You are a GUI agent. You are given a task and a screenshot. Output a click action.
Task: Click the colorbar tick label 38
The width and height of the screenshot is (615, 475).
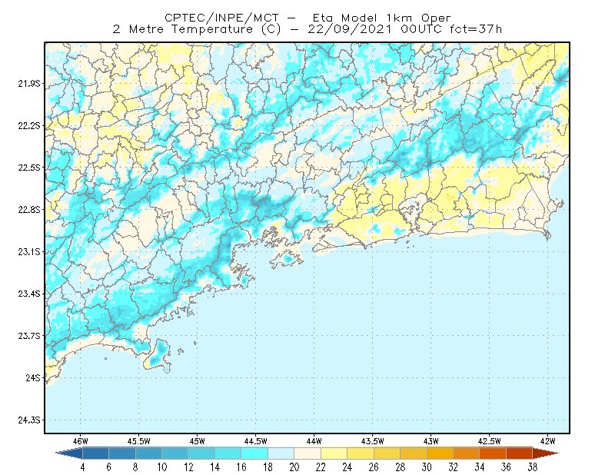pyautogui.click(x=533, y=467)
